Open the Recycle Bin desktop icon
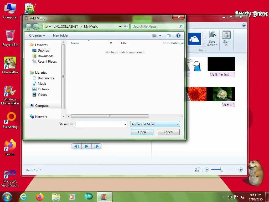The width and height of the screenshot is (269, 202). (x=10, y=38)
